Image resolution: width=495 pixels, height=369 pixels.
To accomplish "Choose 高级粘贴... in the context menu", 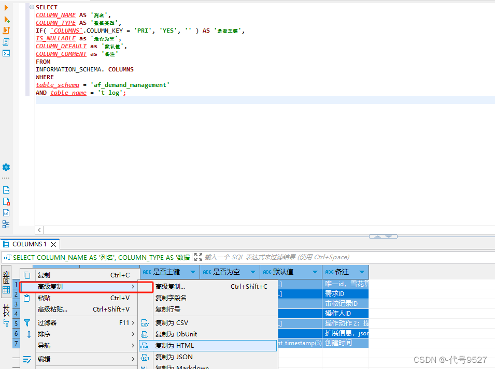I will (x=80, y=309).
